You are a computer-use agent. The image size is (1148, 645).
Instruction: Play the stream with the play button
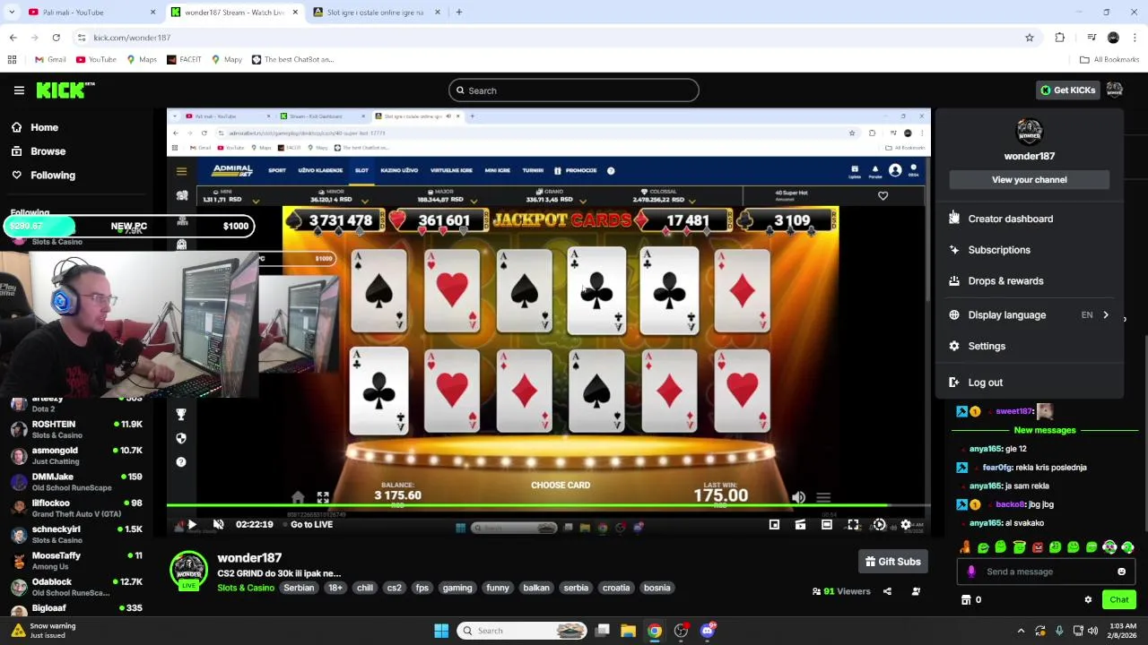click(x=191, y=525)
